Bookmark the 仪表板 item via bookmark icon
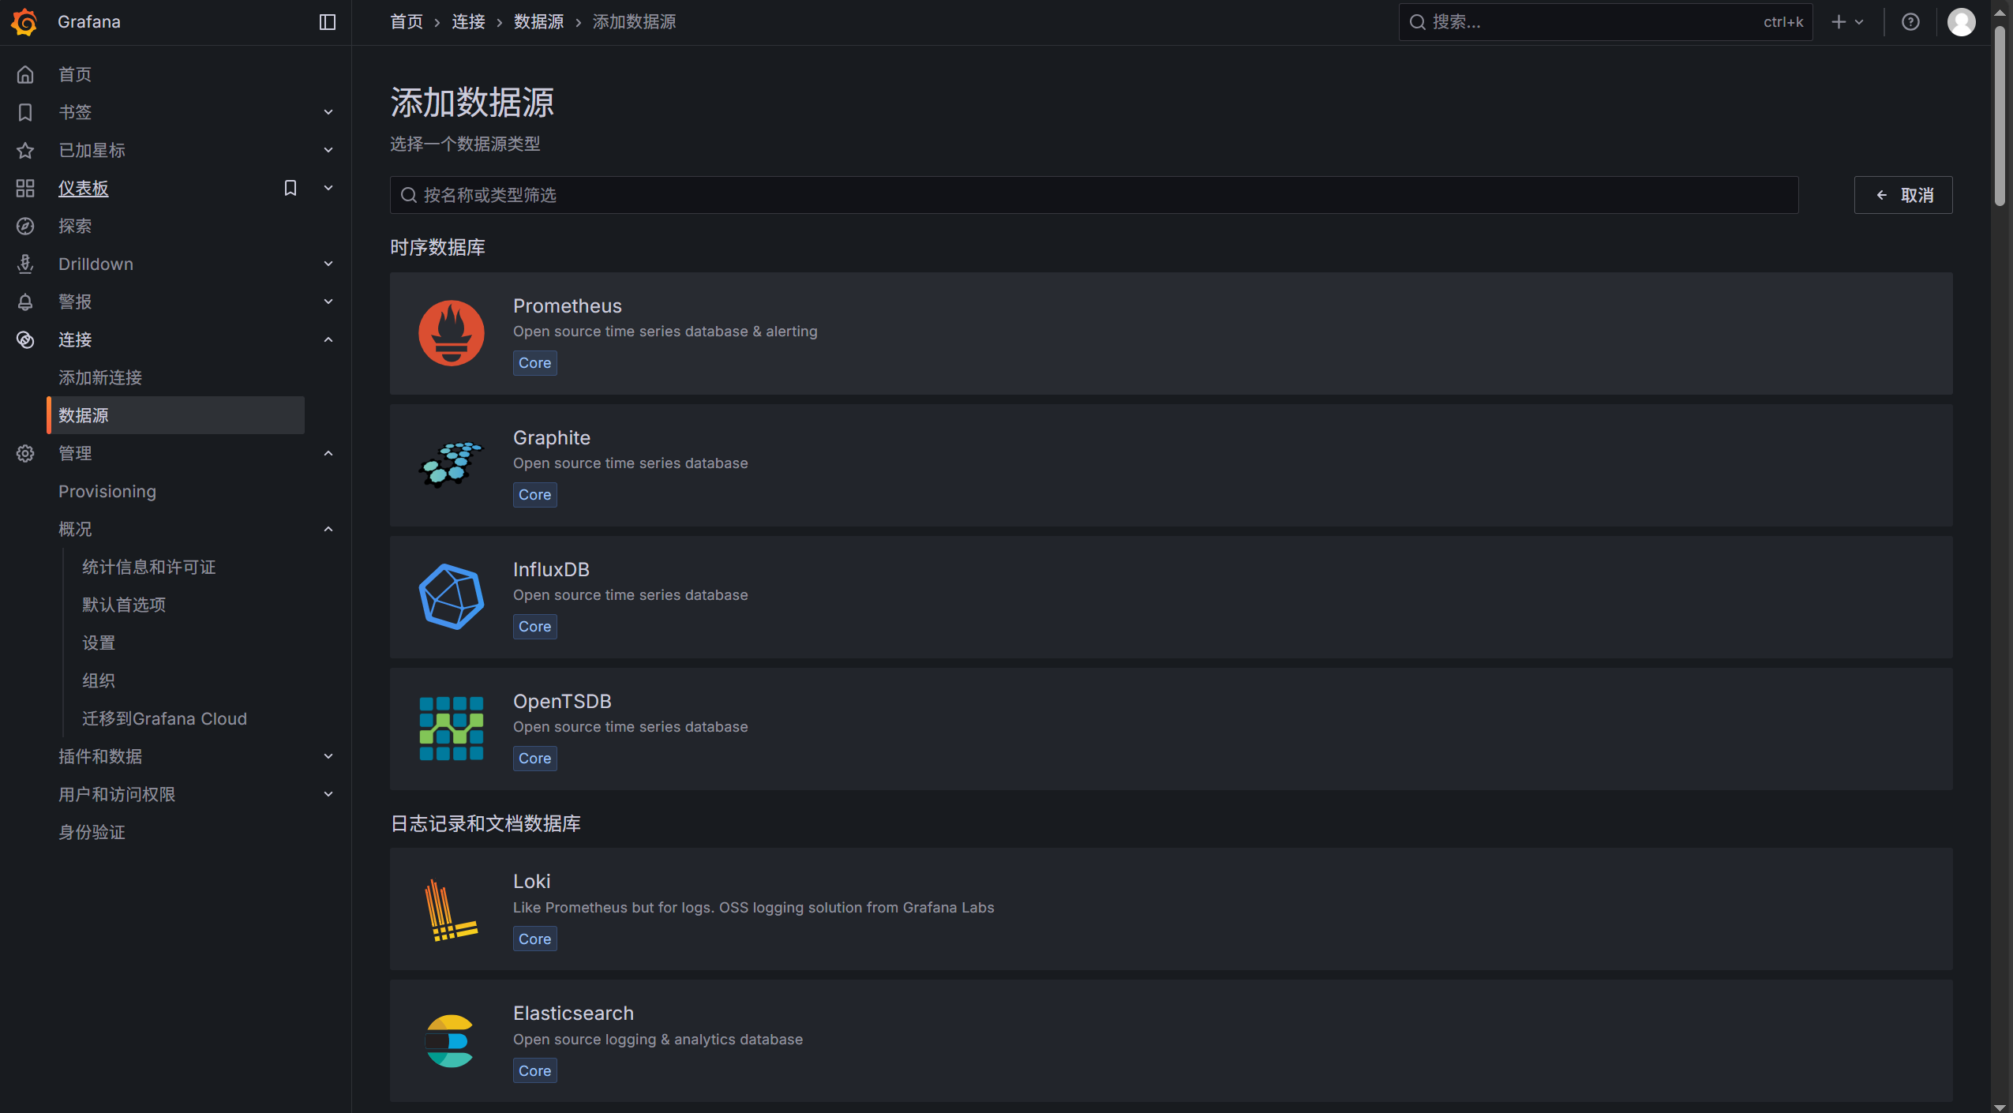 click(x=291, y=188)
